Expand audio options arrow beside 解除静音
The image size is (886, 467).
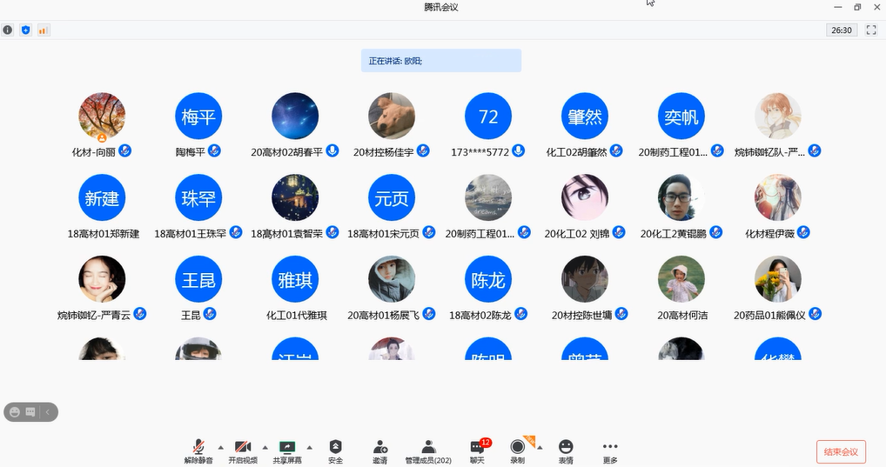coord(220,447)
